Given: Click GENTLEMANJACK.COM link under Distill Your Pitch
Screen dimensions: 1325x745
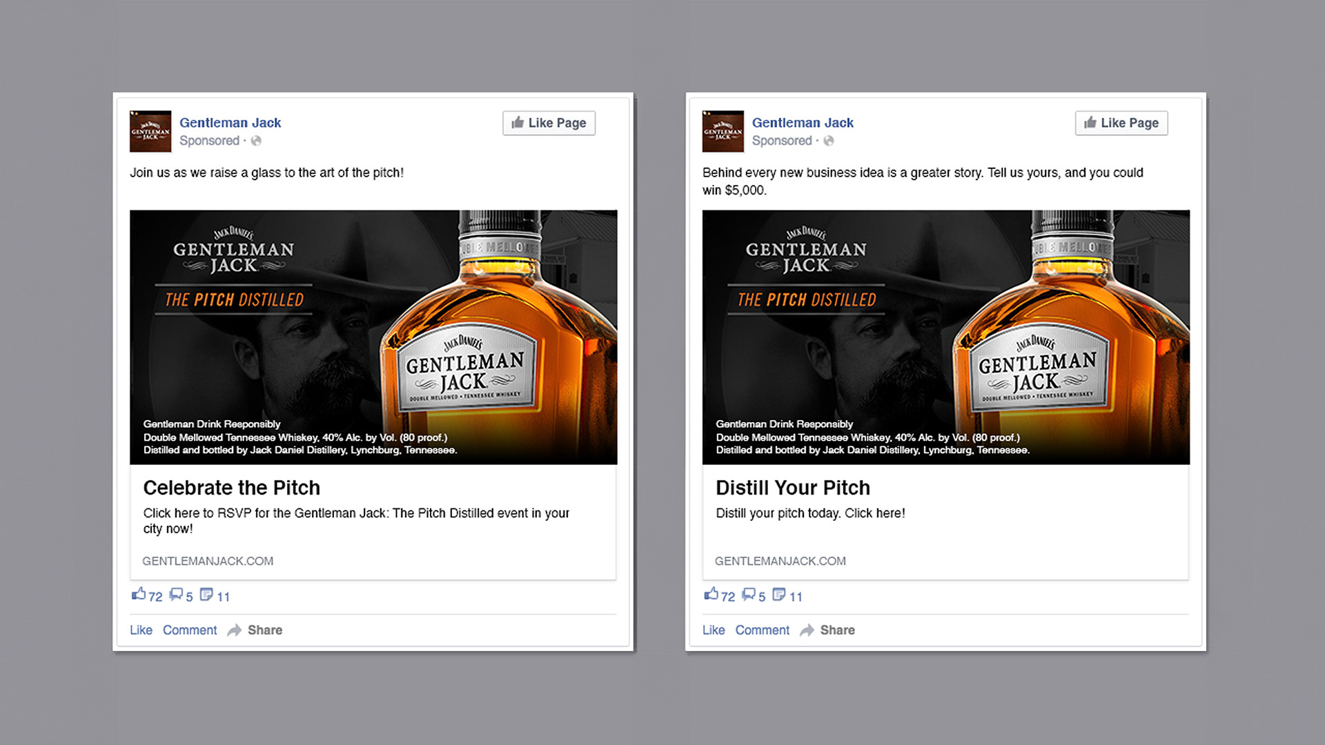Looking at the screenshot, I should pos(781,561).
